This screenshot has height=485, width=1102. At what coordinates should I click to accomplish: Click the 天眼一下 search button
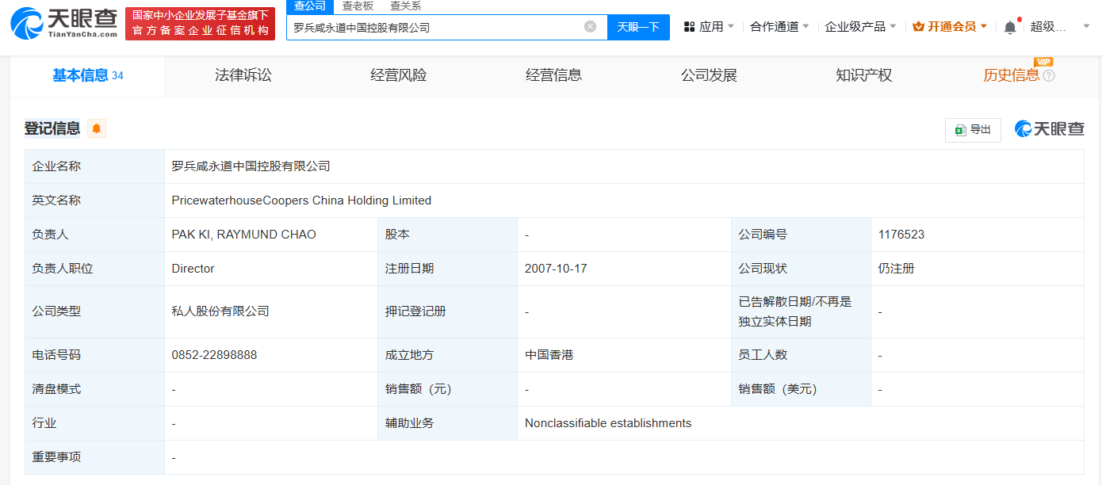click(639, 26)
